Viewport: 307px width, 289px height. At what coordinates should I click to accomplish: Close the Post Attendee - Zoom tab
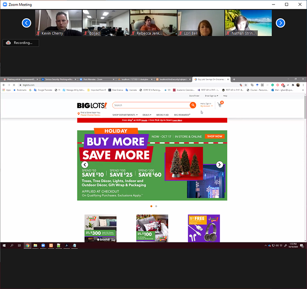pos(113,79)
